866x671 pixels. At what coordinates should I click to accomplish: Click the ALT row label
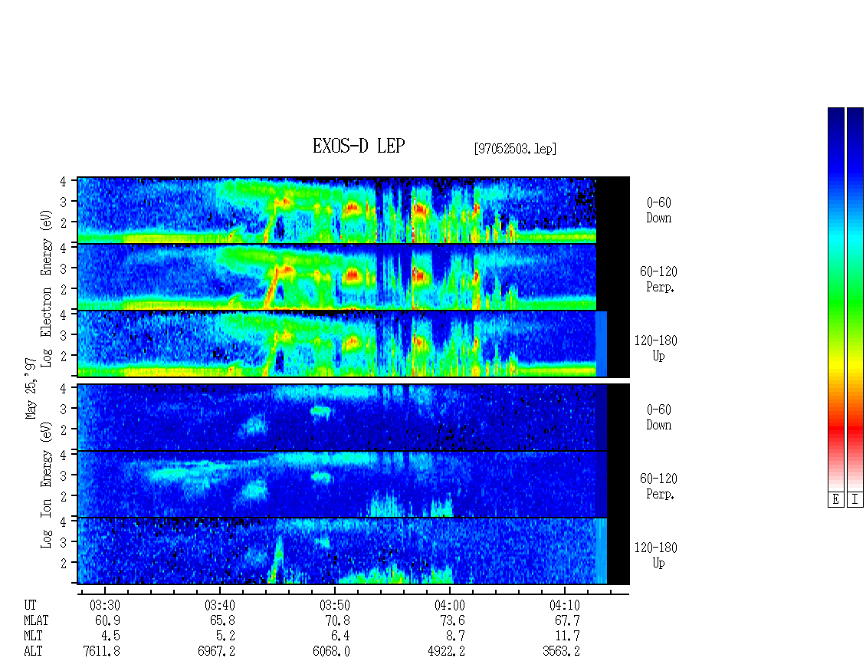(x=33, y=652)
